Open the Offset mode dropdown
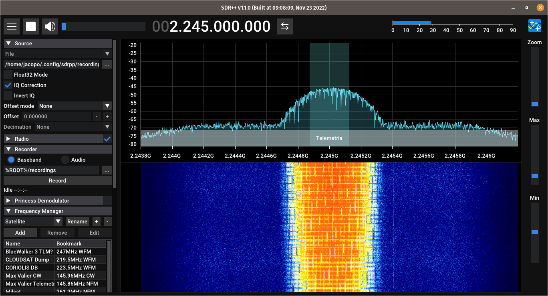 pos(75,106)
